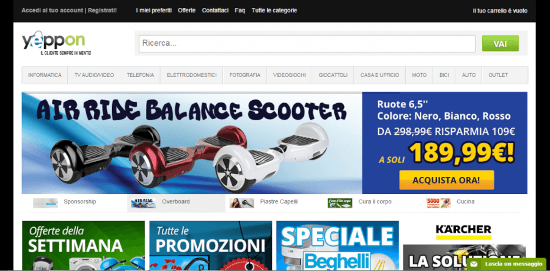550x271 pixels.
Task: Open the Kärcher brand banner
Action: (x=464, y=245)
